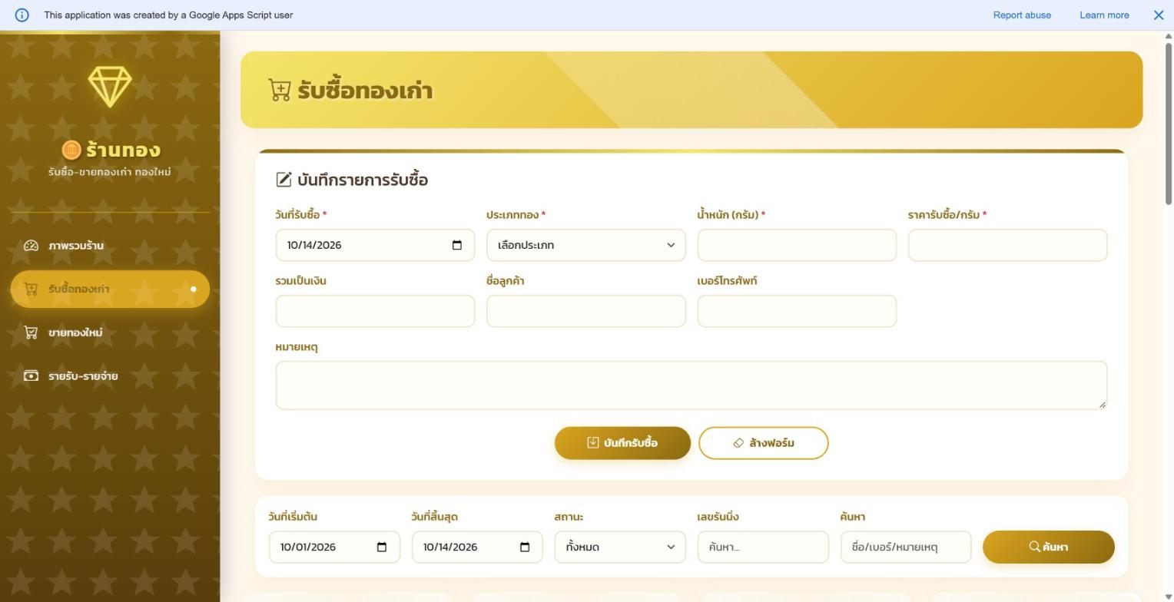Click the cart-plus icon beside รับซื้อทองเก่า menu
The image size is (1174, 602).
click(x=31, y=289)
